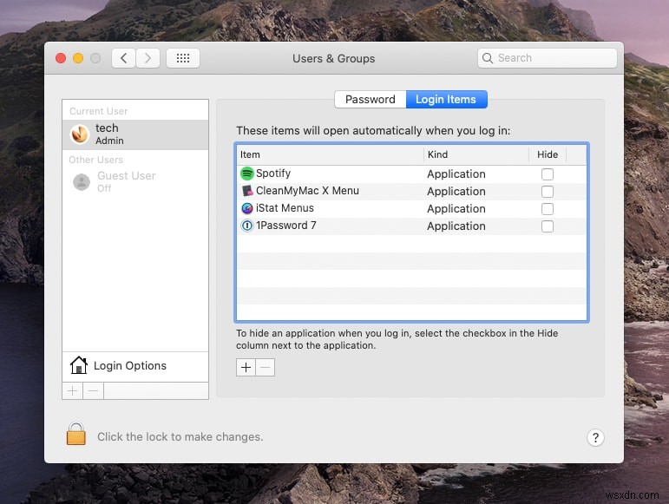Click 'Click the lock to make changes.' text
Image resolution: width=669 pixels, height=504 pixels.
[x=180, y=437]
